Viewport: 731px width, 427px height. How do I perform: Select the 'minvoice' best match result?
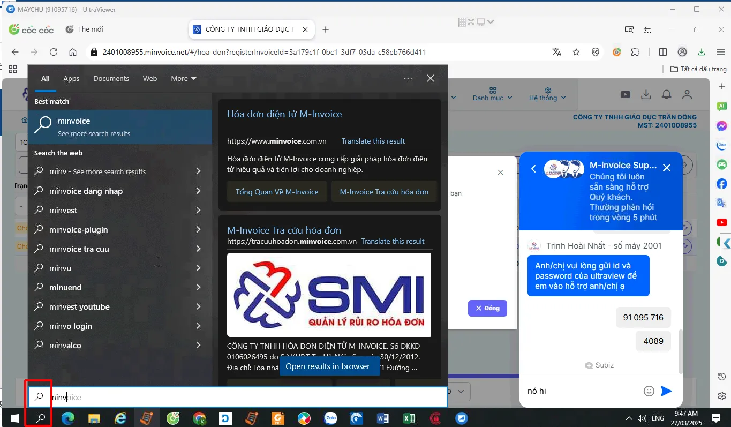coord(120,127)
